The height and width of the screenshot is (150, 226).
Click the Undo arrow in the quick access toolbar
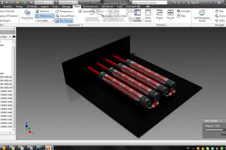pyautogui.click(x=7, y=3)
